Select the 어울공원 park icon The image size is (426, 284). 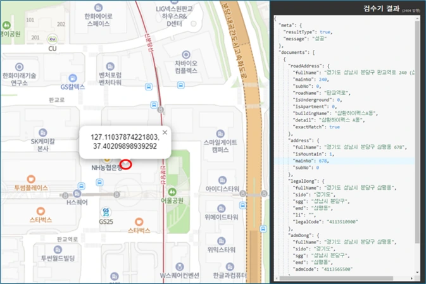(x=172, y=192)
